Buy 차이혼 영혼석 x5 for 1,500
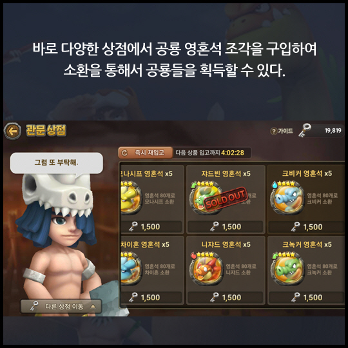The height and width of the screenshot is (348, 348). tap(151, 297)
